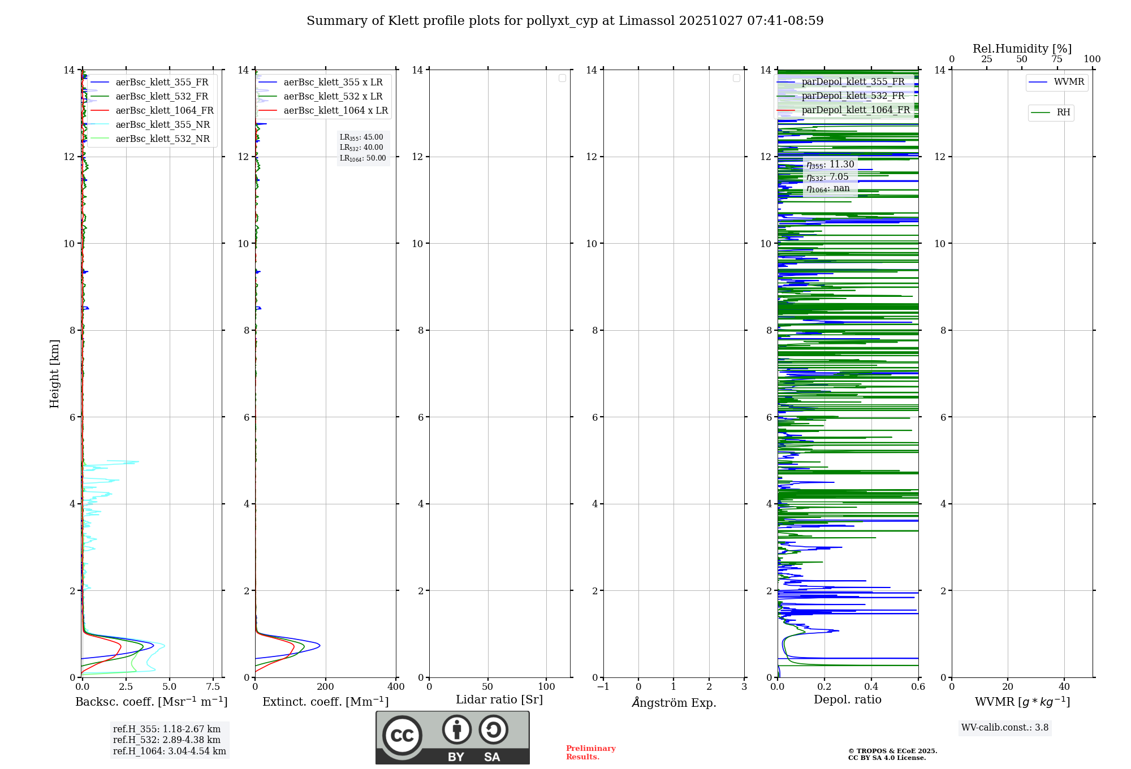Click the green RH legend line marker
1131x769 pixels.
[x=1041, y=113]
